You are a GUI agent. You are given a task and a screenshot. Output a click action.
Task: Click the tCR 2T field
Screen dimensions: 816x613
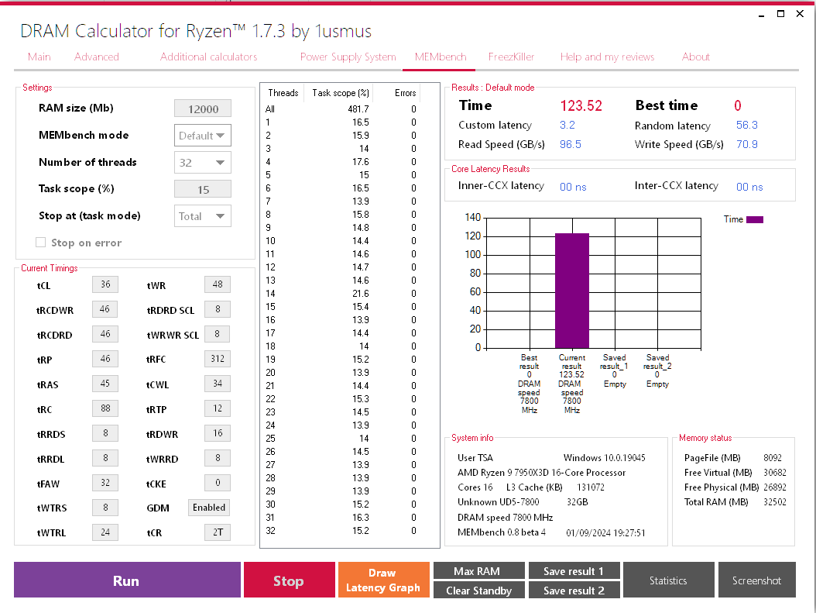pyautogui.click(x=218, y=532)
